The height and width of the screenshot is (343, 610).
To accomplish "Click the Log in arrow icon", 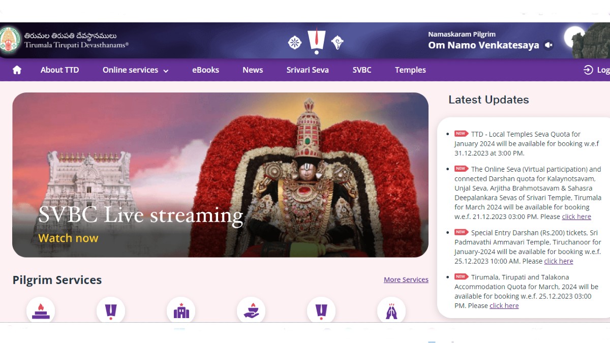I will tap(588, 70).
